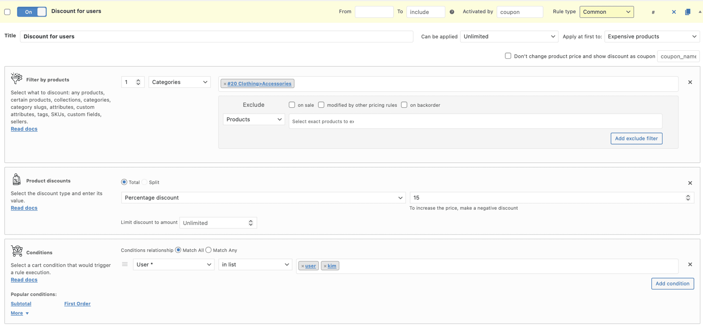The height and width of the screenshot is (325, 703).
Task: Grab the condition drag handle icon
Action: 125,264
